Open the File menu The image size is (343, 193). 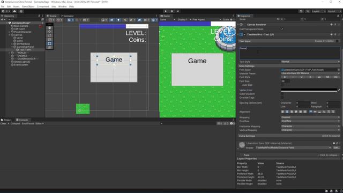(x=3, y=6)
